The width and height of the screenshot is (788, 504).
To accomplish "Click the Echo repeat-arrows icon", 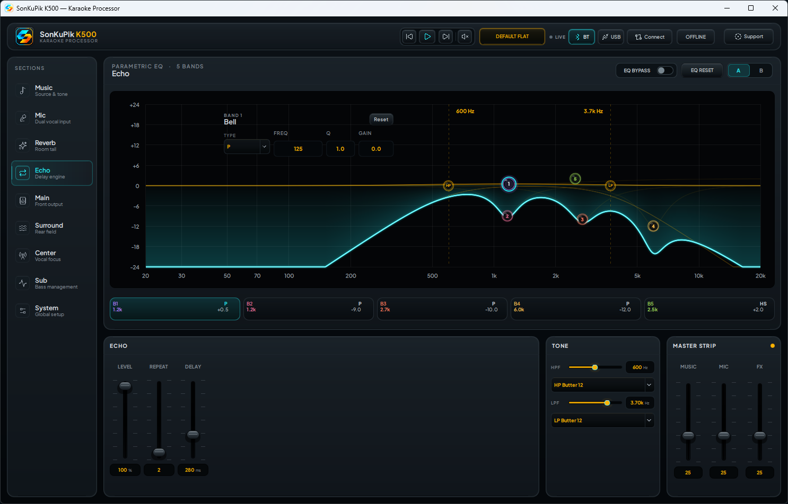I will coord(23,173).
